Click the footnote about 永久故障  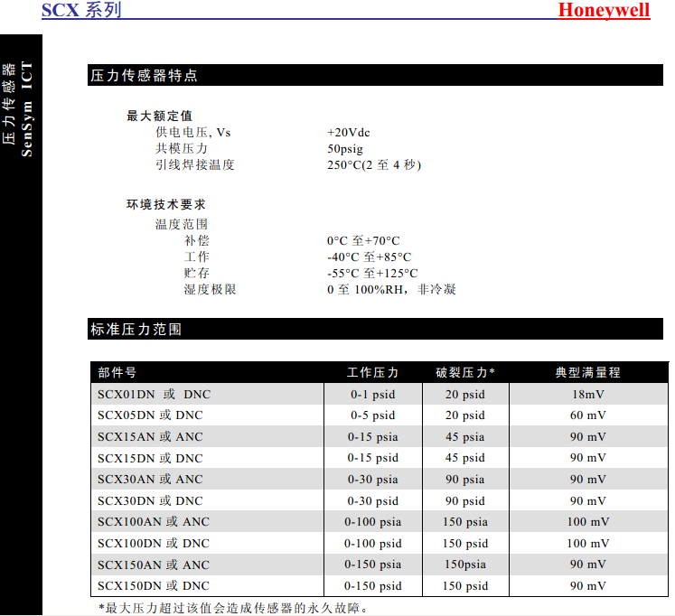[x=232, y=608]
